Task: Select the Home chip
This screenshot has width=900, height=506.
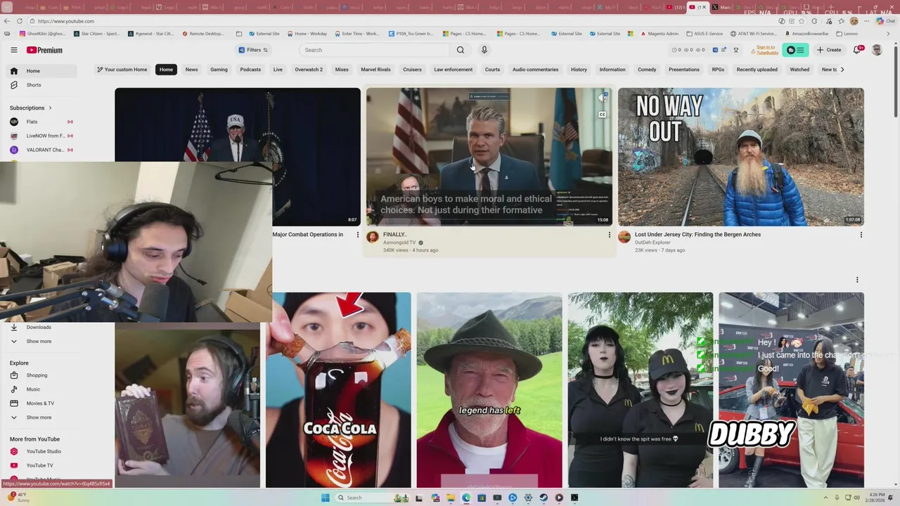Action: coord(166,70)
